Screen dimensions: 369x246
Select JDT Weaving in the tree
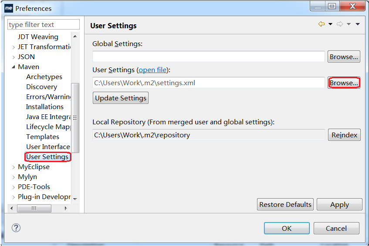[38, 37]
